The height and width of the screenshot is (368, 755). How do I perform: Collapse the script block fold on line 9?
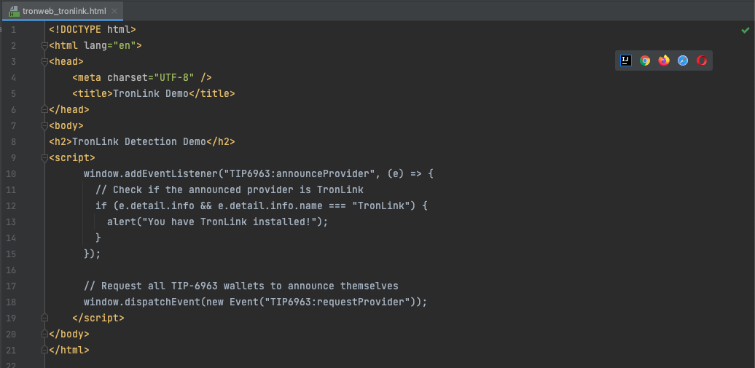(x=44, y=157)
